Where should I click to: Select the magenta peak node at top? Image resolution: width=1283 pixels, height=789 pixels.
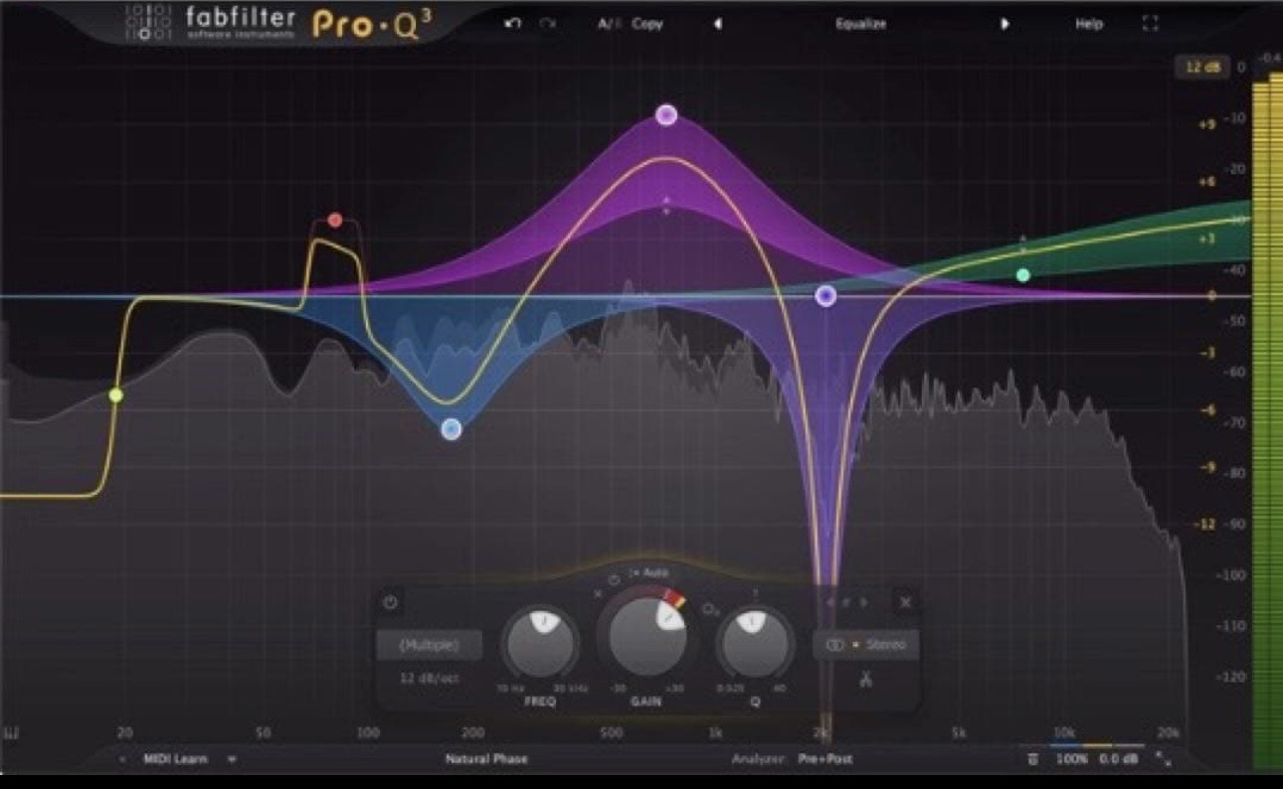point(666,115)
